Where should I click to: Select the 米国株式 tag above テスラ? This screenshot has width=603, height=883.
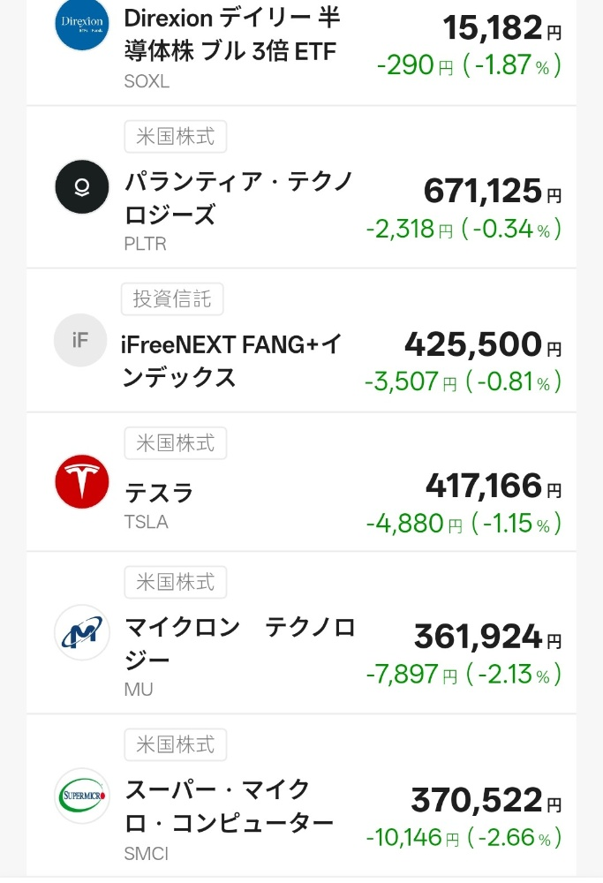175,443
